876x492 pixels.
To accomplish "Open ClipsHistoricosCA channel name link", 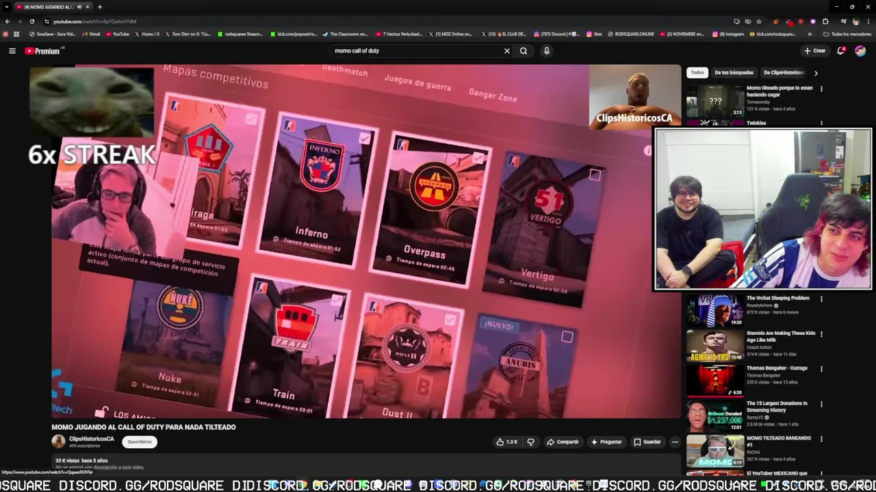I will click(92, 439).
